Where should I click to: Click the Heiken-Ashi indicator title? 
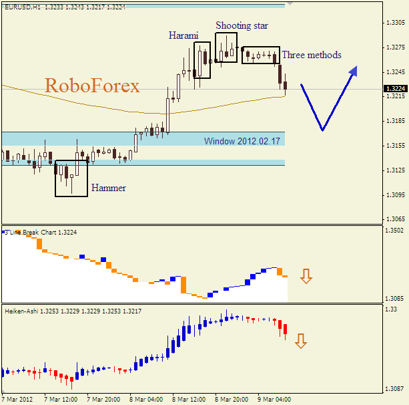[x=21, y=311]
